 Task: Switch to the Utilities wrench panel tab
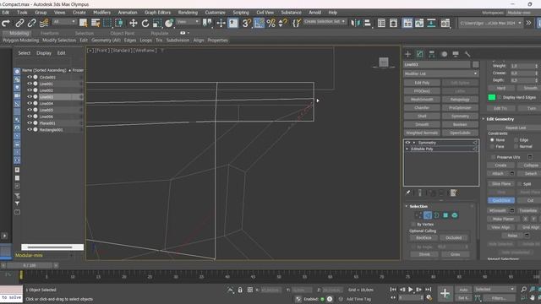point(467,54)
